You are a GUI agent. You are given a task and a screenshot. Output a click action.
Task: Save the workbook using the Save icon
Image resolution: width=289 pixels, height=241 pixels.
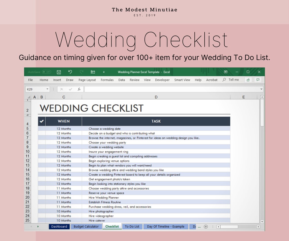click(x=59, y=72)
